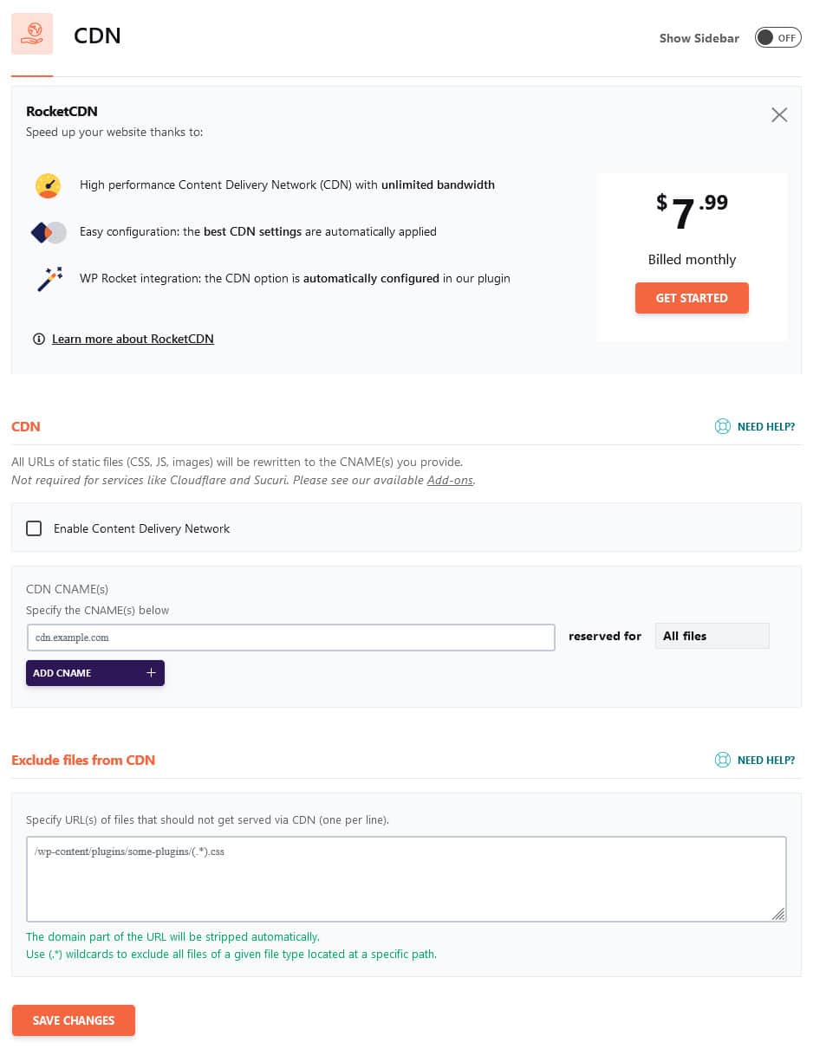The width and height of the screenshot is (813, 1049).
Task: Click the Get Started button
Action: click(692, 298)
